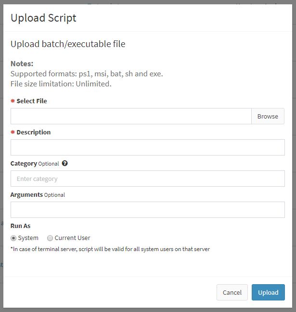This screenshot has width=296, height=312.
Task: Focus the Description text field
Action: [148, 147]
